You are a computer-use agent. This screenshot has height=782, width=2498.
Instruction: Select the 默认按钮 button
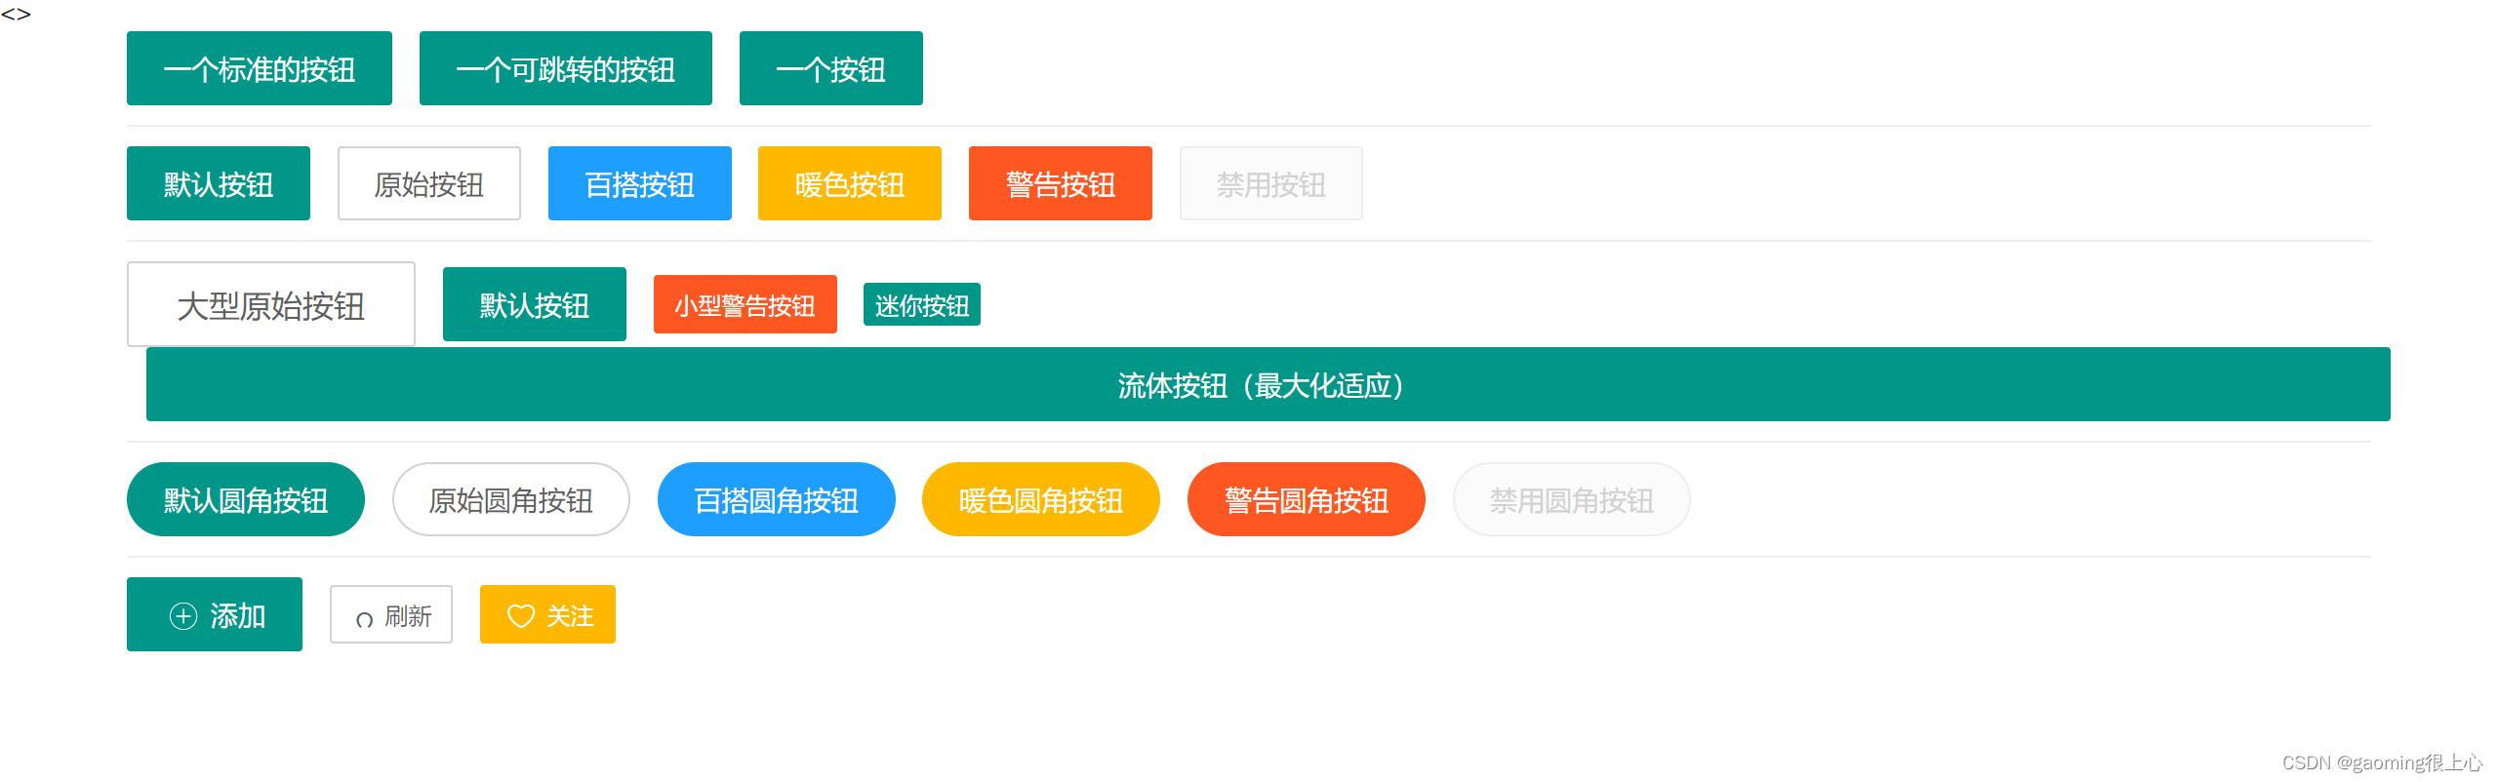click(218, 183)
